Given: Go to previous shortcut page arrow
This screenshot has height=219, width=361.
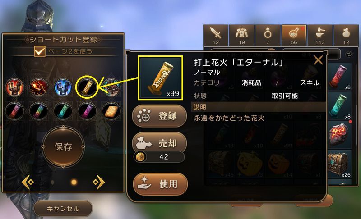Looking at the screenshot, I should tap(28, 182).
